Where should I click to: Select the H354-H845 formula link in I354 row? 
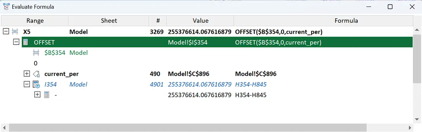click(251, 84)
